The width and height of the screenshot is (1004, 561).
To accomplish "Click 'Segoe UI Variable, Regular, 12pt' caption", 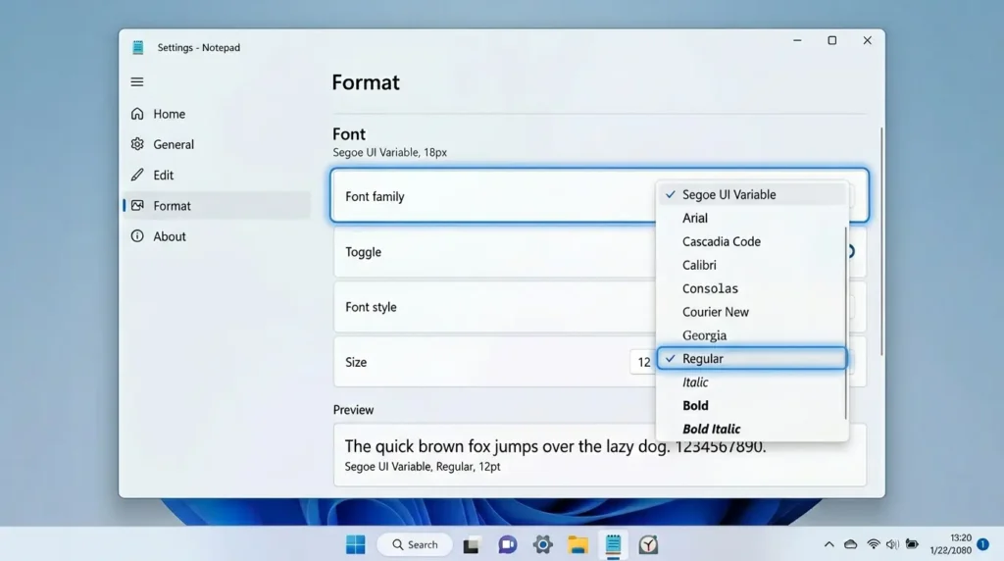I will [x=423, y=467].
